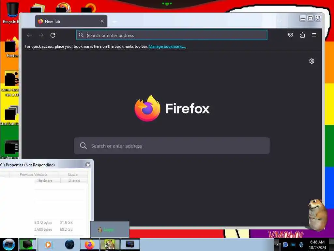Open the new tab personalize gear

coord(311,61)
